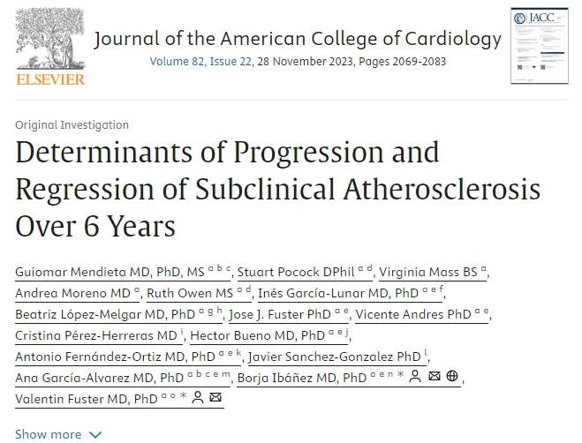Click the Show more text
This screenshot has height=443, width=582.
[x=48, y=434]
